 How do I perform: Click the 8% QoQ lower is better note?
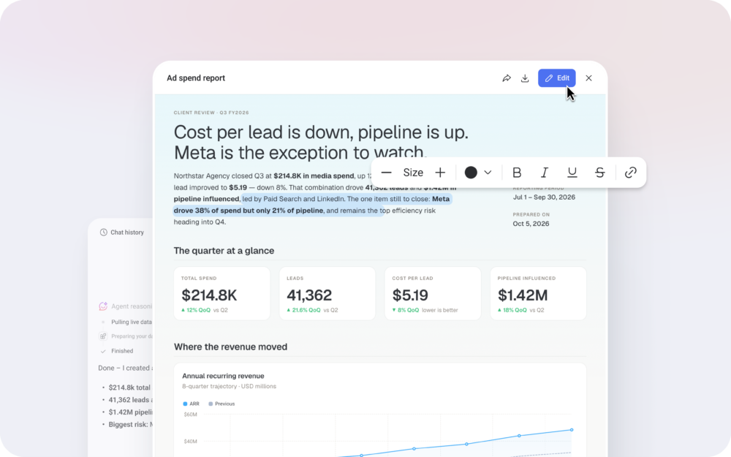[425, 310]
